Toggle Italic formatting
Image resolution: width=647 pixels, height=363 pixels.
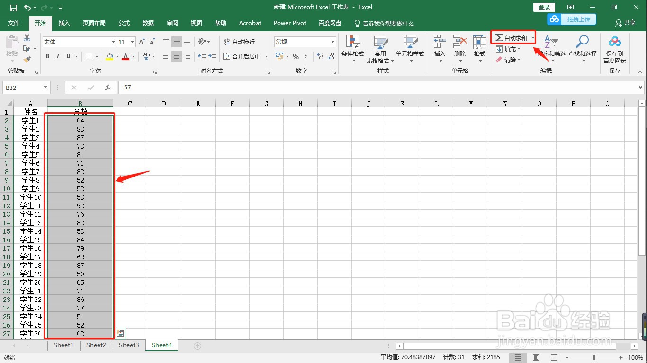click(58, 56)
